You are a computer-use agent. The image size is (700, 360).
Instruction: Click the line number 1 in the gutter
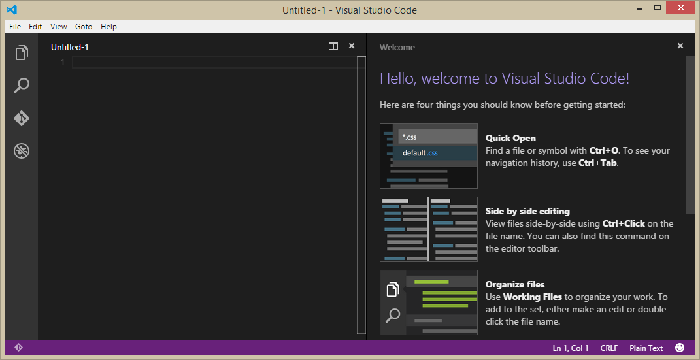coord(63,63)
